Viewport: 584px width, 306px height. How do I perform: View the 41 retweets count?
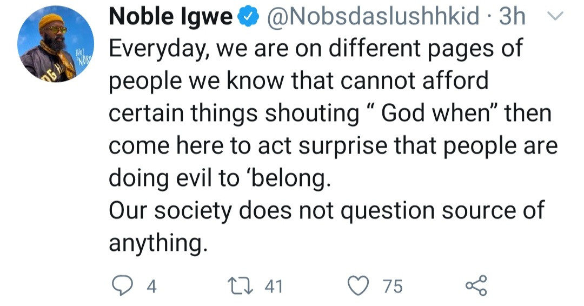[x=273, y=286]
